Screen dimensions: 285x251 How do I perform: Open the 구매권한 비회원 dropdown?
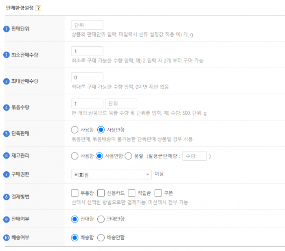[111, 174]
